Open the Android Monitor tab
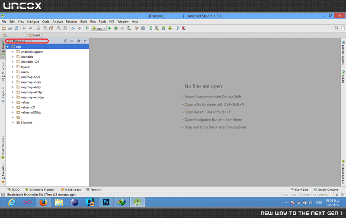This screenshot has width=346, height=218. point(40,190)
